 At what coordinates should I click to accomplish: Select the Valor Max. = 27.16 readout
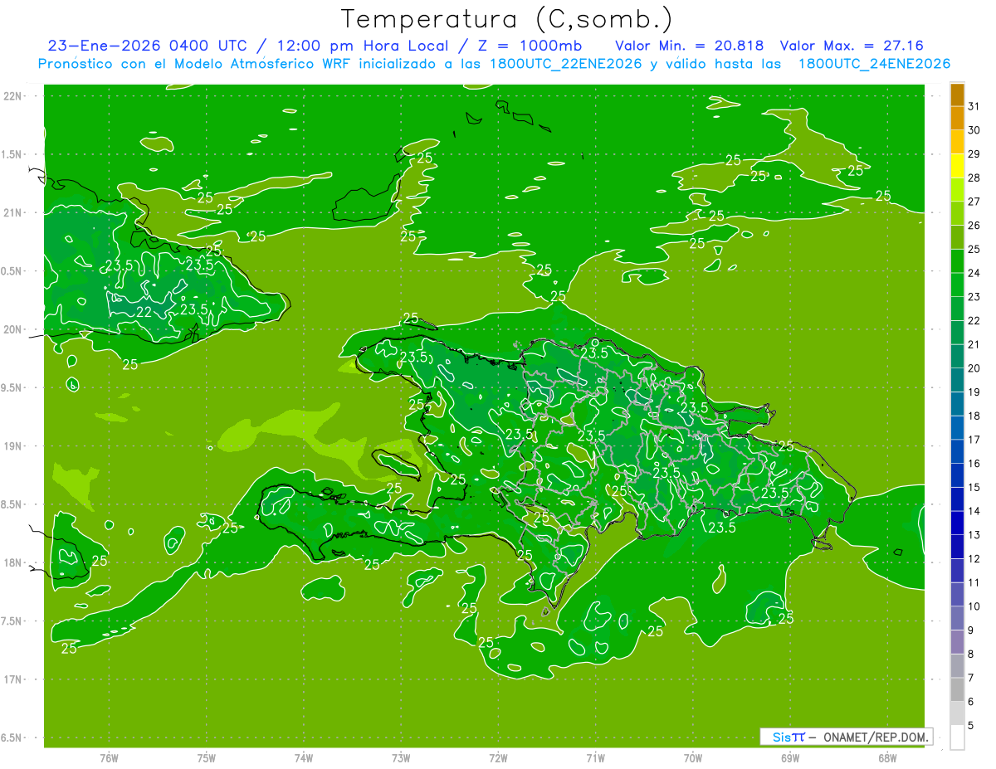tap(852, 46)
